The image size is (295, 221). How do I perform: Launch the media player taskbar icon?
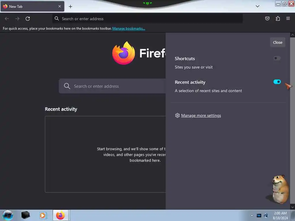click(x=43, y=216)
